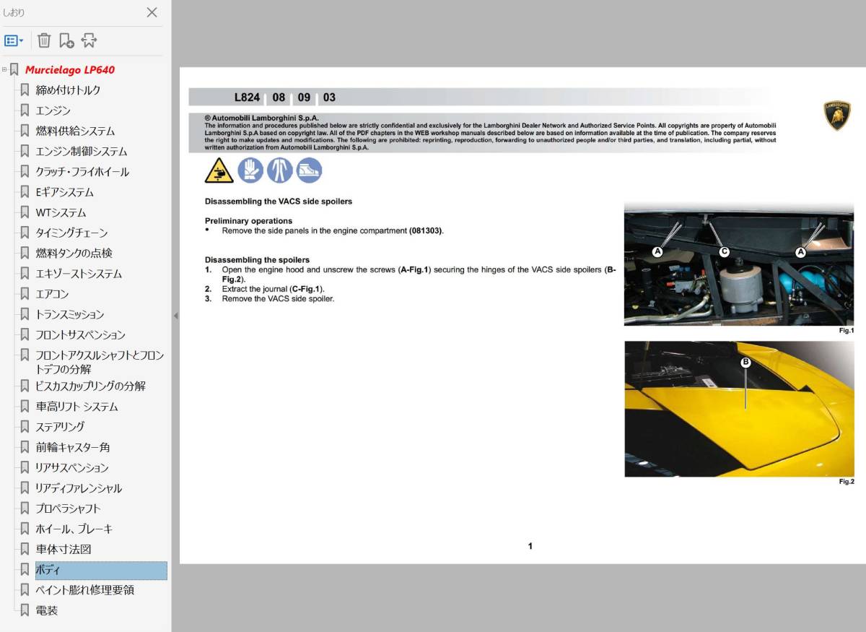Screen dimensions: 866x632
Task: Jump to the タイミングチェーン bookmark
Action: click(71, 233)
